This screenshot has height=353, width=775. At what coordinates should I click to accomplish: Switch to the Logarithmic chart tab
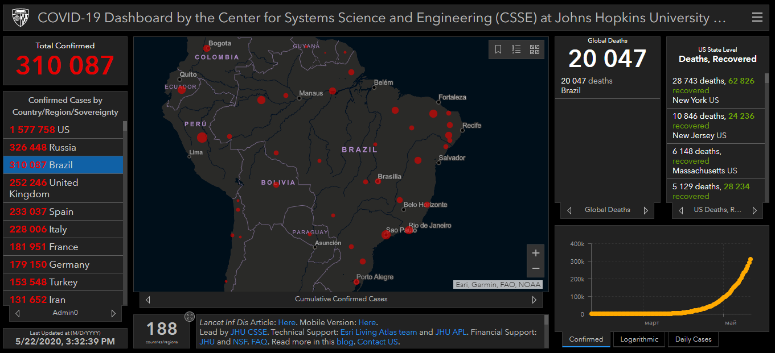[x=639, y=339]
